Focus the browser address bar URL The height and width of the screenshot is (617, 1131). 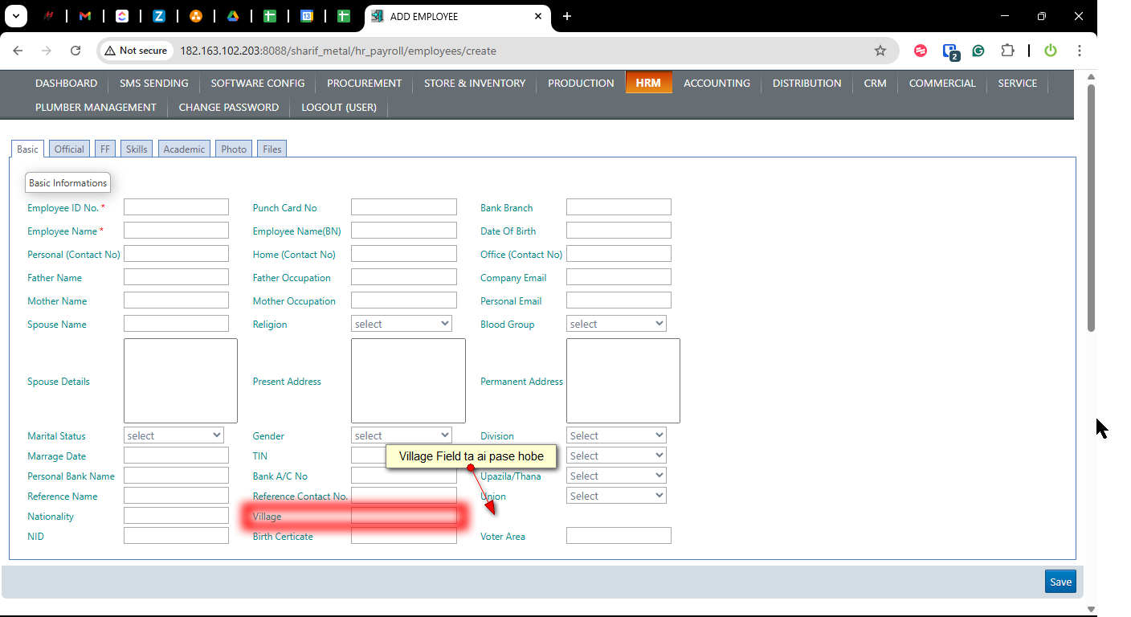coord(338,51)
